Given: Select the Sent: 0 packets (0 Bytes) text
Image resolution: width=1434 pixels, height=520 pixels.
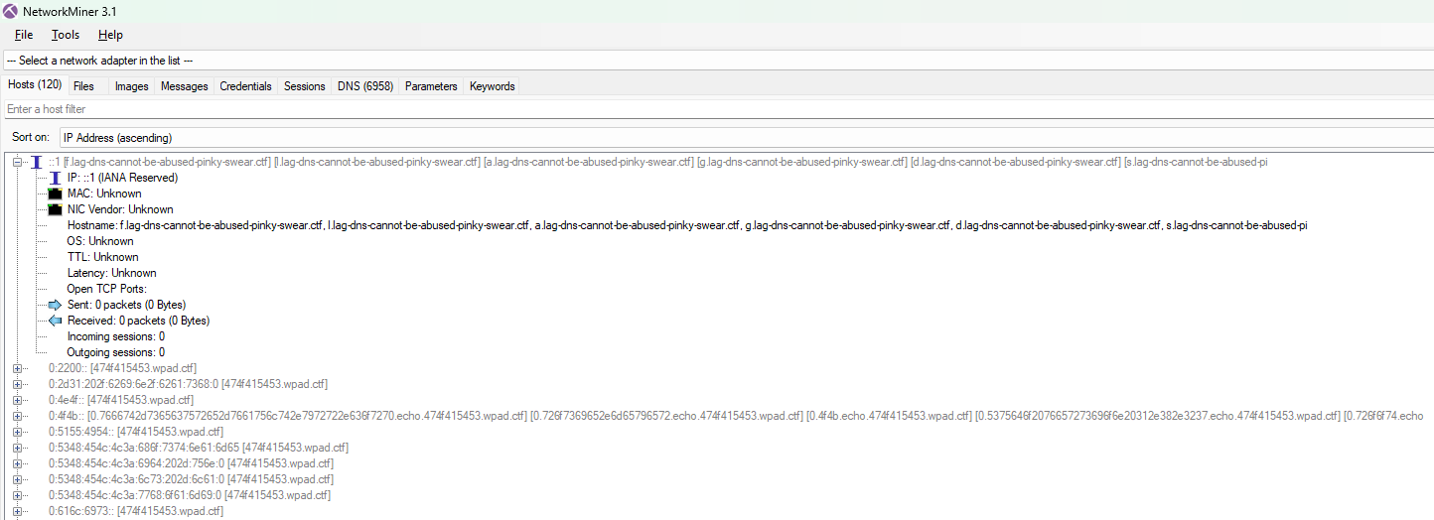Looking at the screenshot, I should click(126, 305).
